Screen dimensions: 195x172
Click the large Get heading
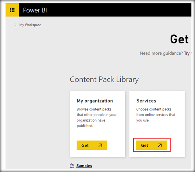click(179, 39)
